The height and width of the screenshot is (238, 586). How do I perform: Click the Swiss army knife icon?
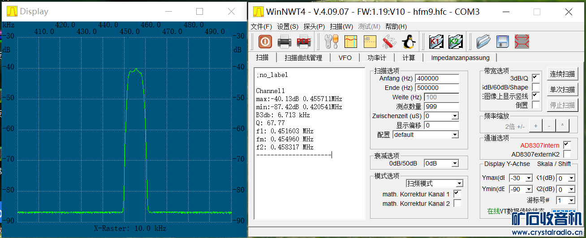click(x=389, y=42)
